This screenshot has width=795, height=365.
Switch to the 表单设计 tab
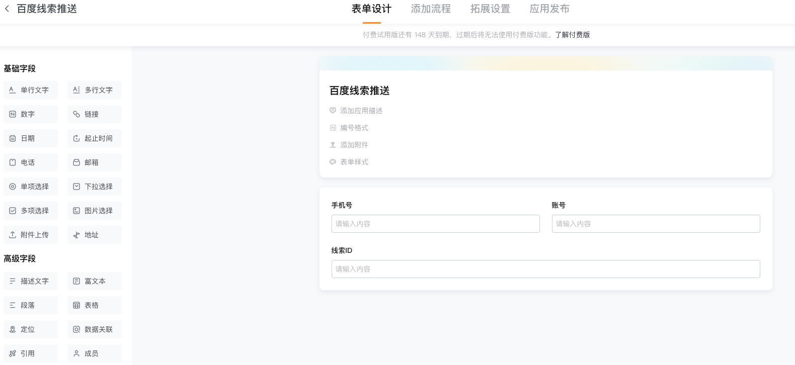pos(371,9)
